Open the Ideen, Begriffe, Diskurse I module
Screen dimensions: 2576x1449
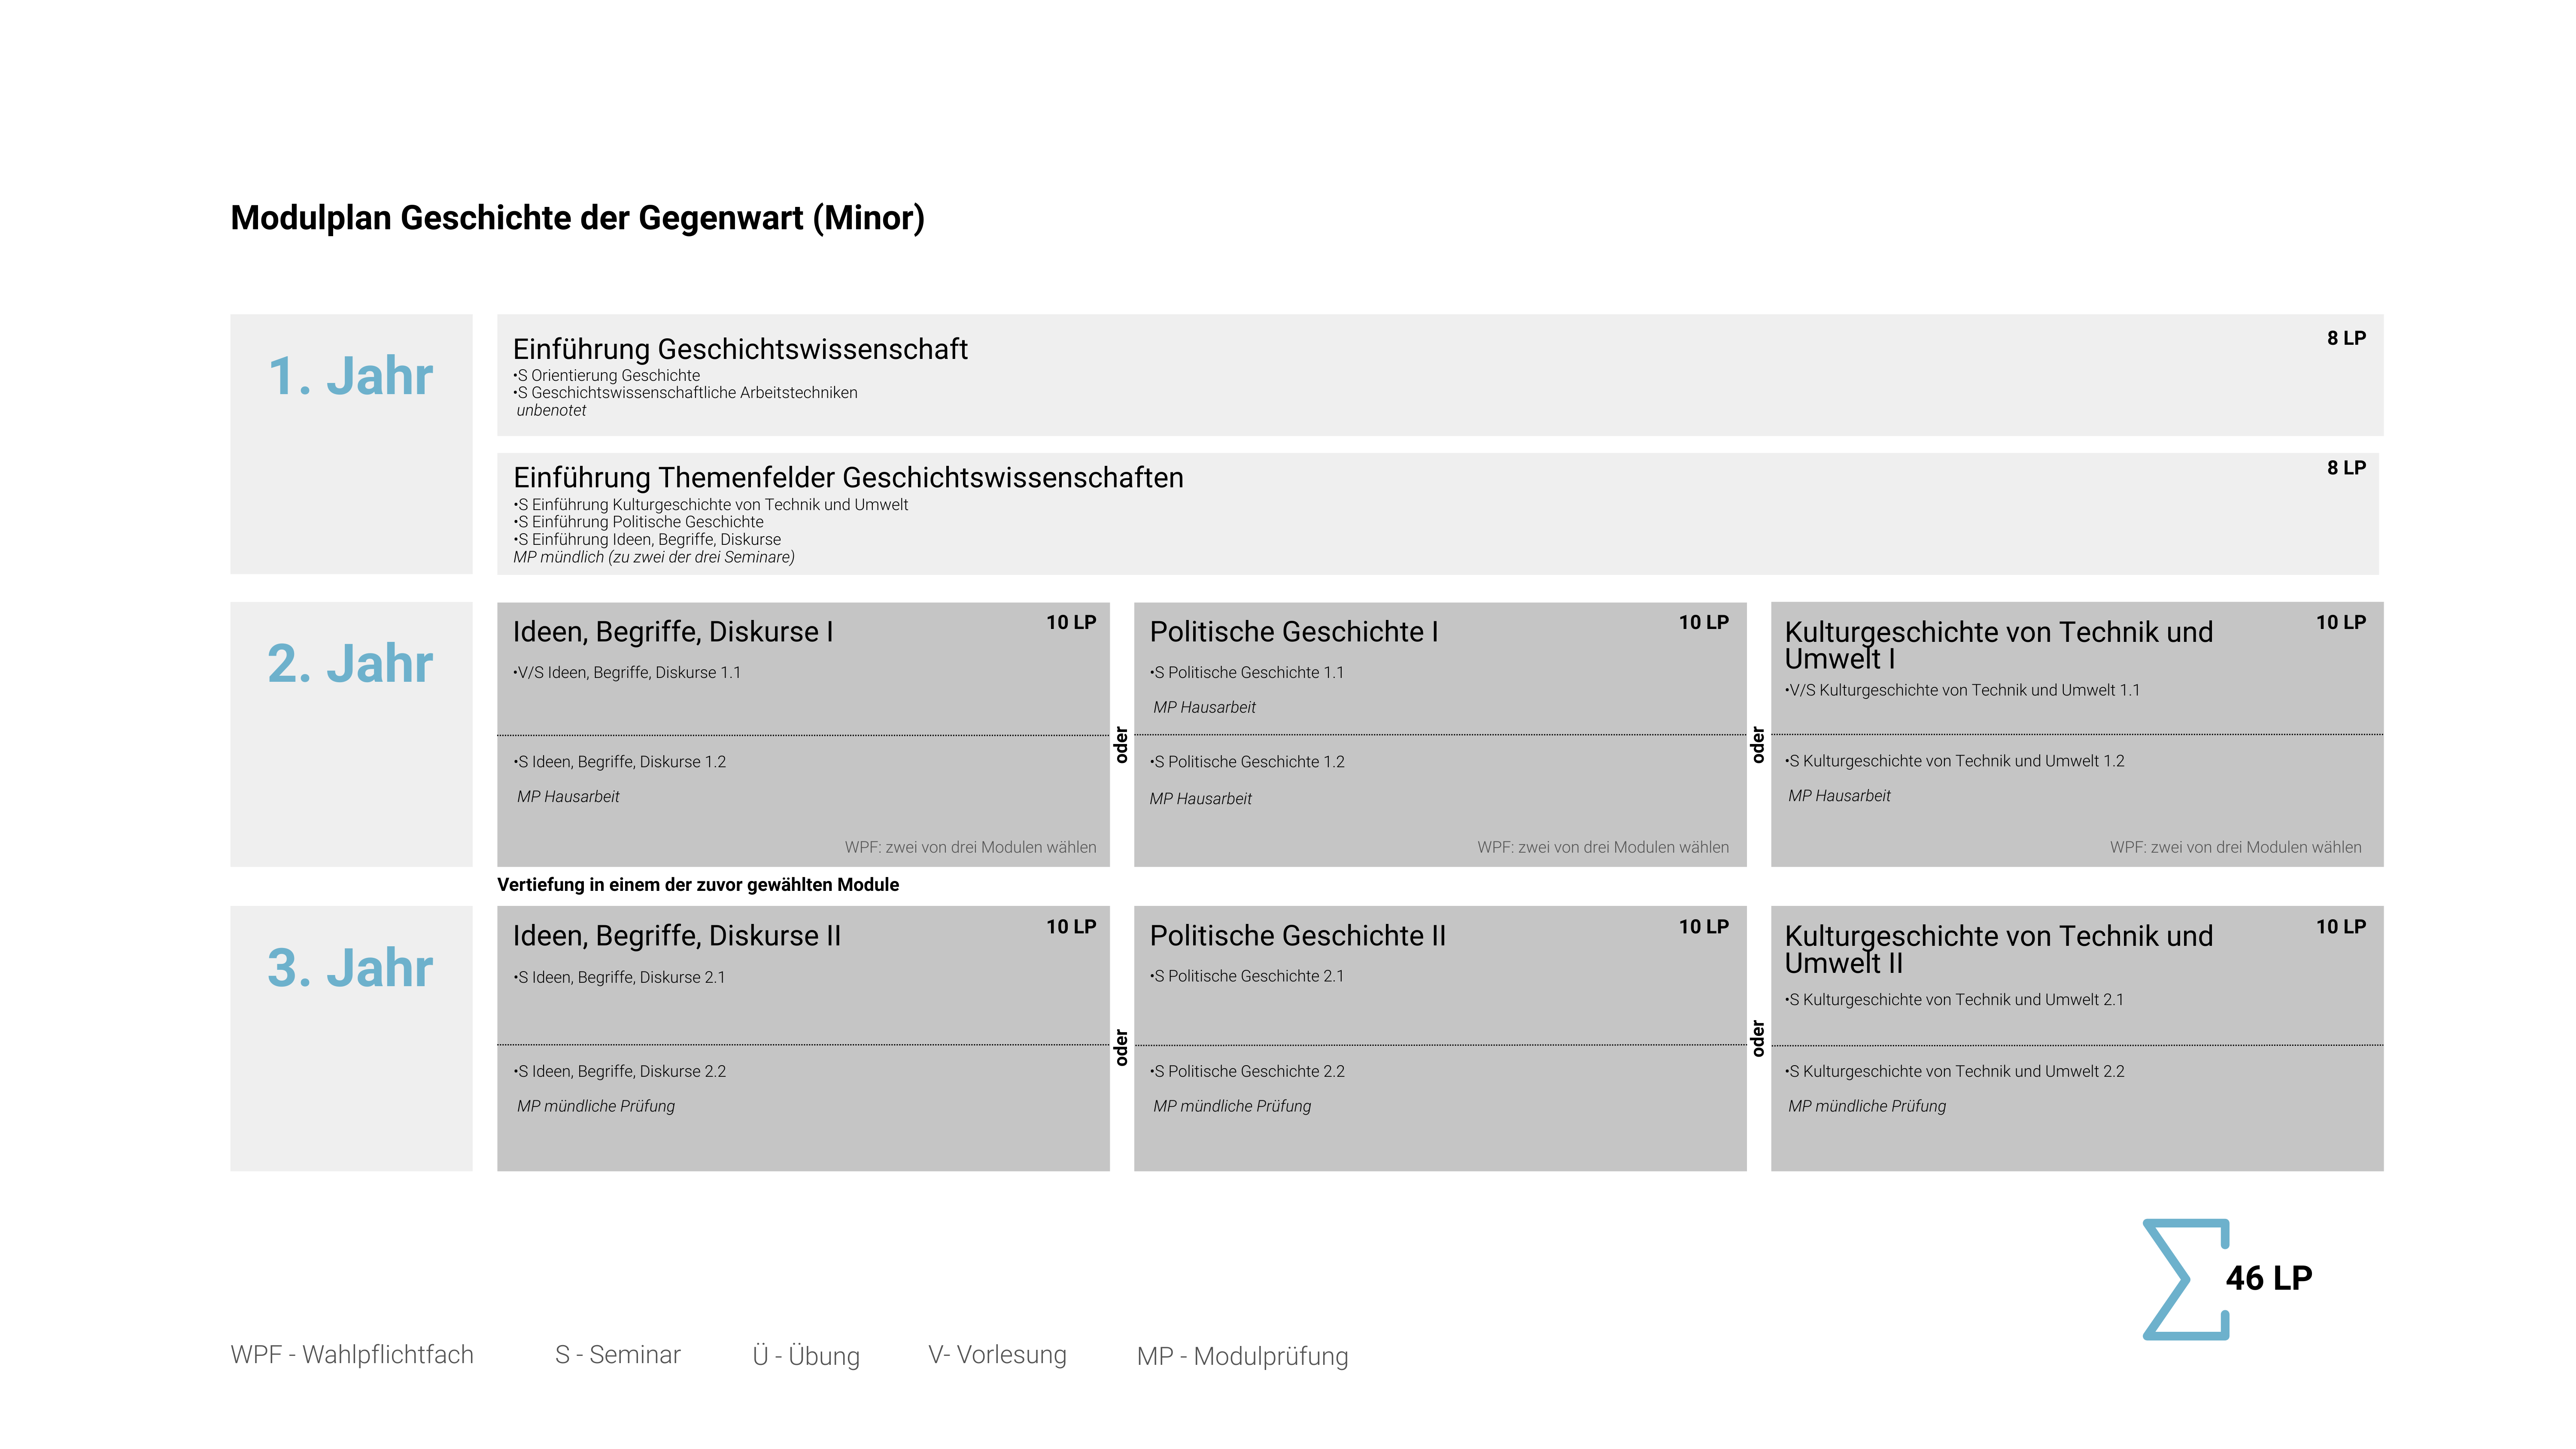coord(803,734)
